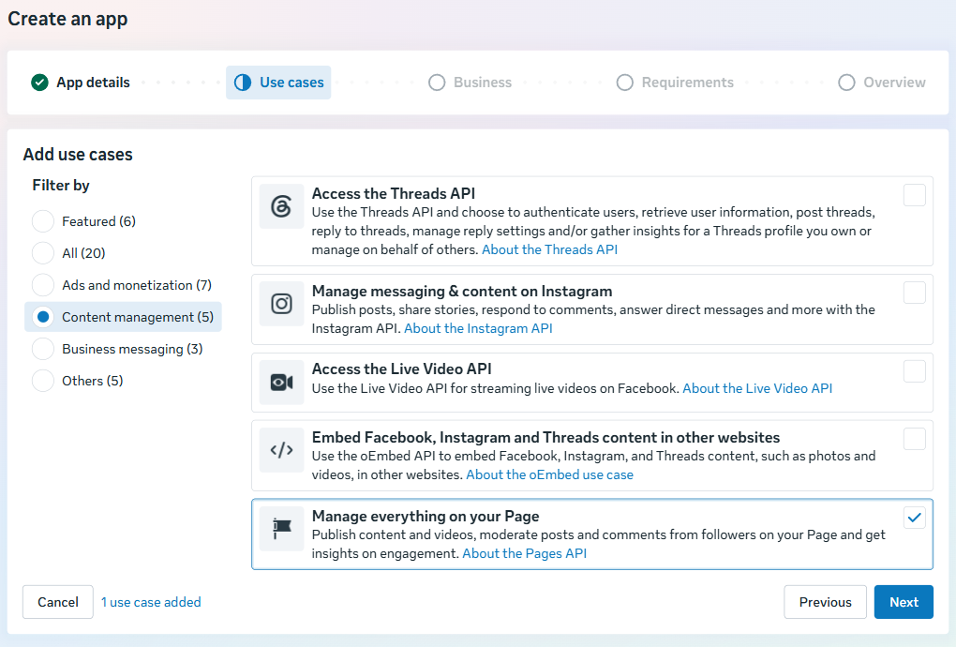
Task: Click the Access the Live Video API title
Action: [401, 369]
